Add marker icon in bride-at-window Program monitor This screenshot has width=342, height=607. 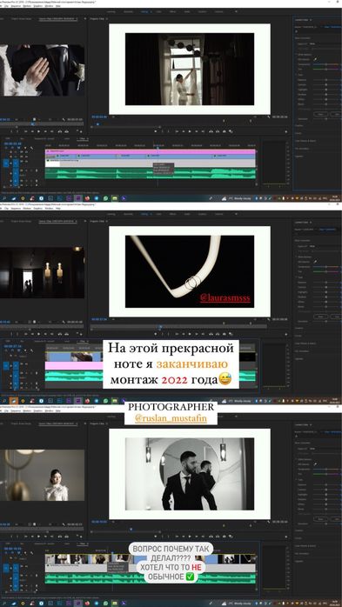pyautogui.click(x=155, y=131)
